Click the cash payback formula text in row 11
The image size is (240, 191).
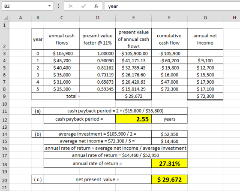115,111
